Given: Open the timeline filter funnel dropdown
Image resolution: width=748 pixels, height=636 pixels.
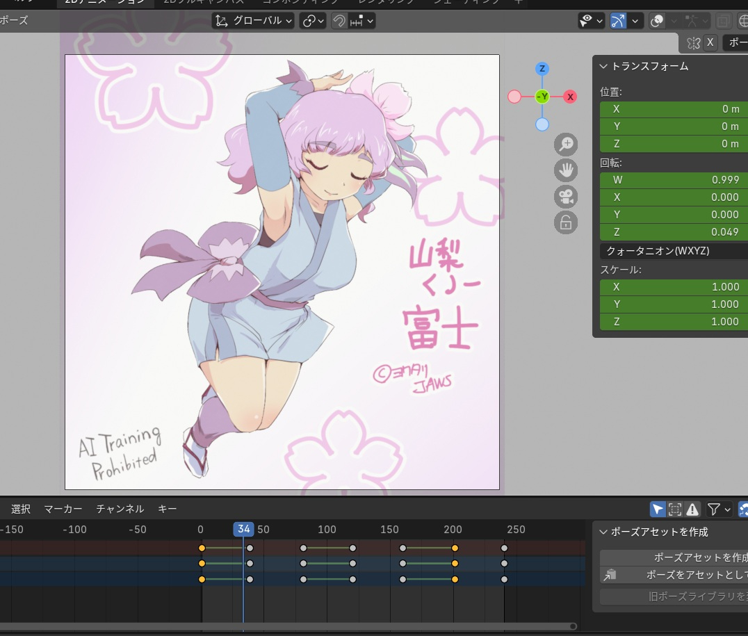Looking at the screenshot, I should (x=719, y=509).
